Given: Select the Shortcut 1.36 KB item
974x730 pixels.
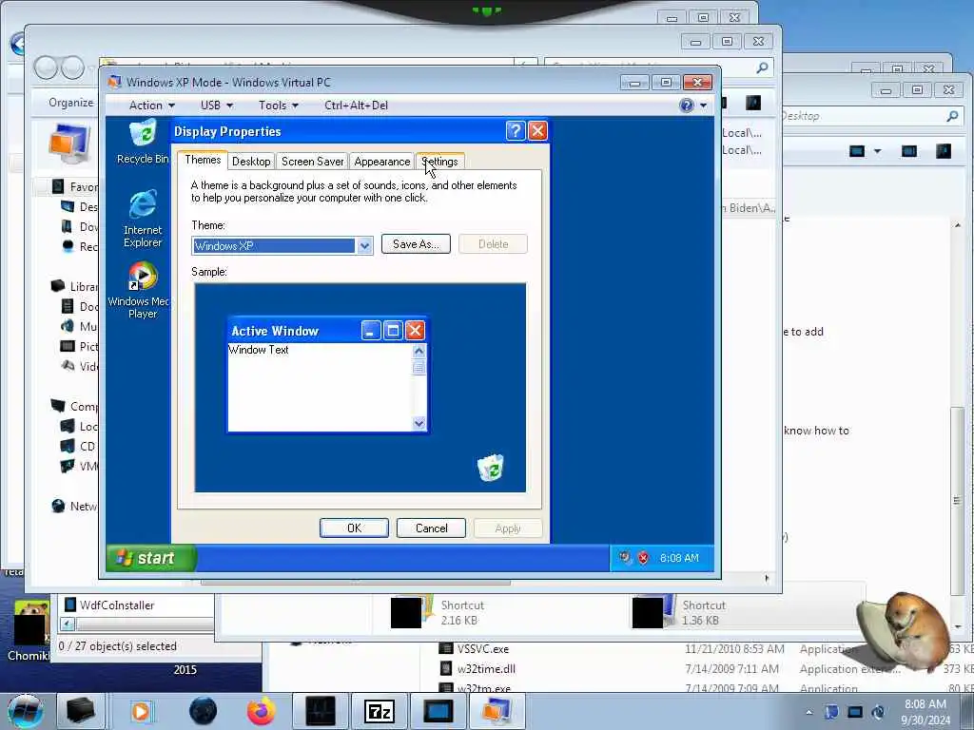Looking at the screenshot, I should [x=678, y=612].
